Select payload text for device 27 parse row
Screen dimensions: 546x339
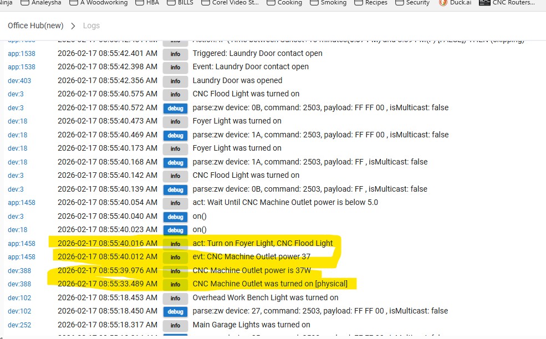(x=320, y=311)
